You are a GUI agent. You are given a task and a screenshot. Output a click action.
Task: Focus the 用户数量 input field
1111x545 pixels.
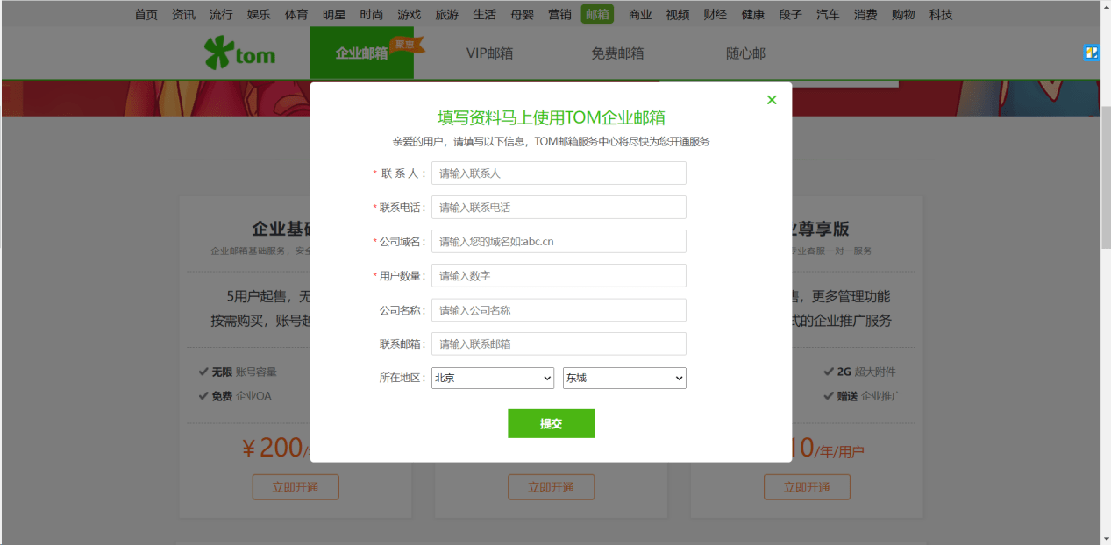559,275
